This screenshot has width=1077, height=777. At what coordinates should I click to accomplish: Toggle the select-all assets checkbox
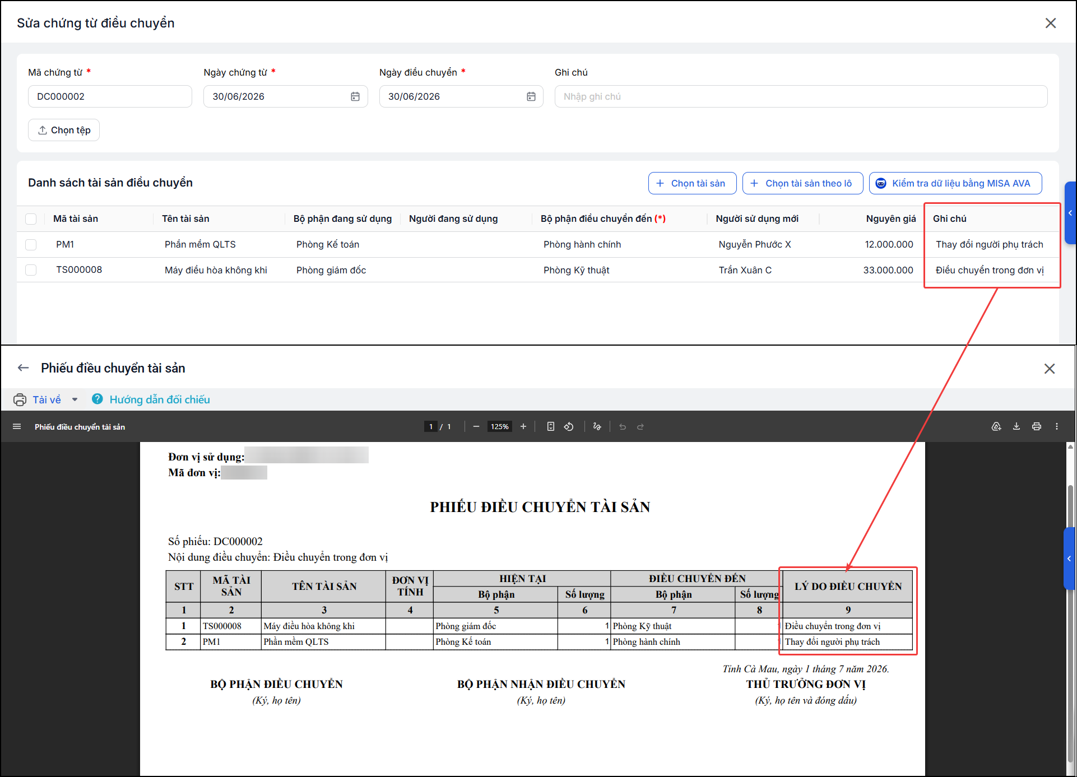31,218
